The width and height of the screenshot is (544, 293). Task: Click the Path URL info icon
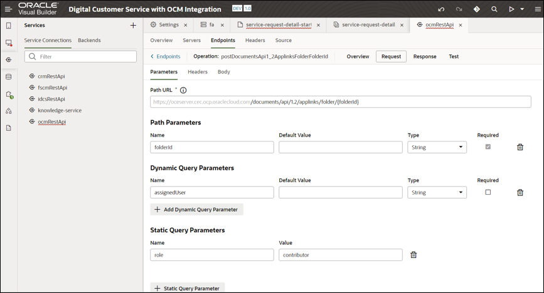(183, 90)
